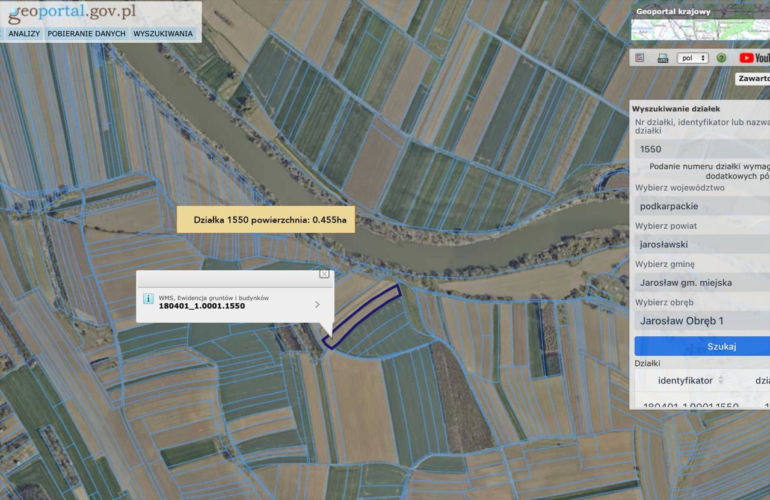
Task: Open the ANALIZY menu
Action: [24, 34]
